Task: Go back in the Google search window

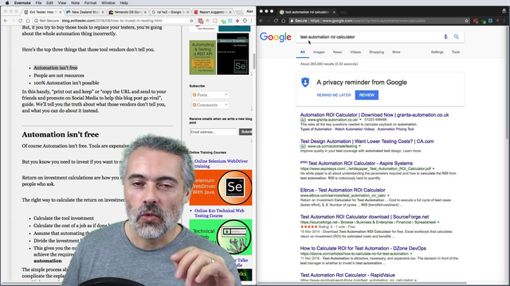Action: point(261,21)
